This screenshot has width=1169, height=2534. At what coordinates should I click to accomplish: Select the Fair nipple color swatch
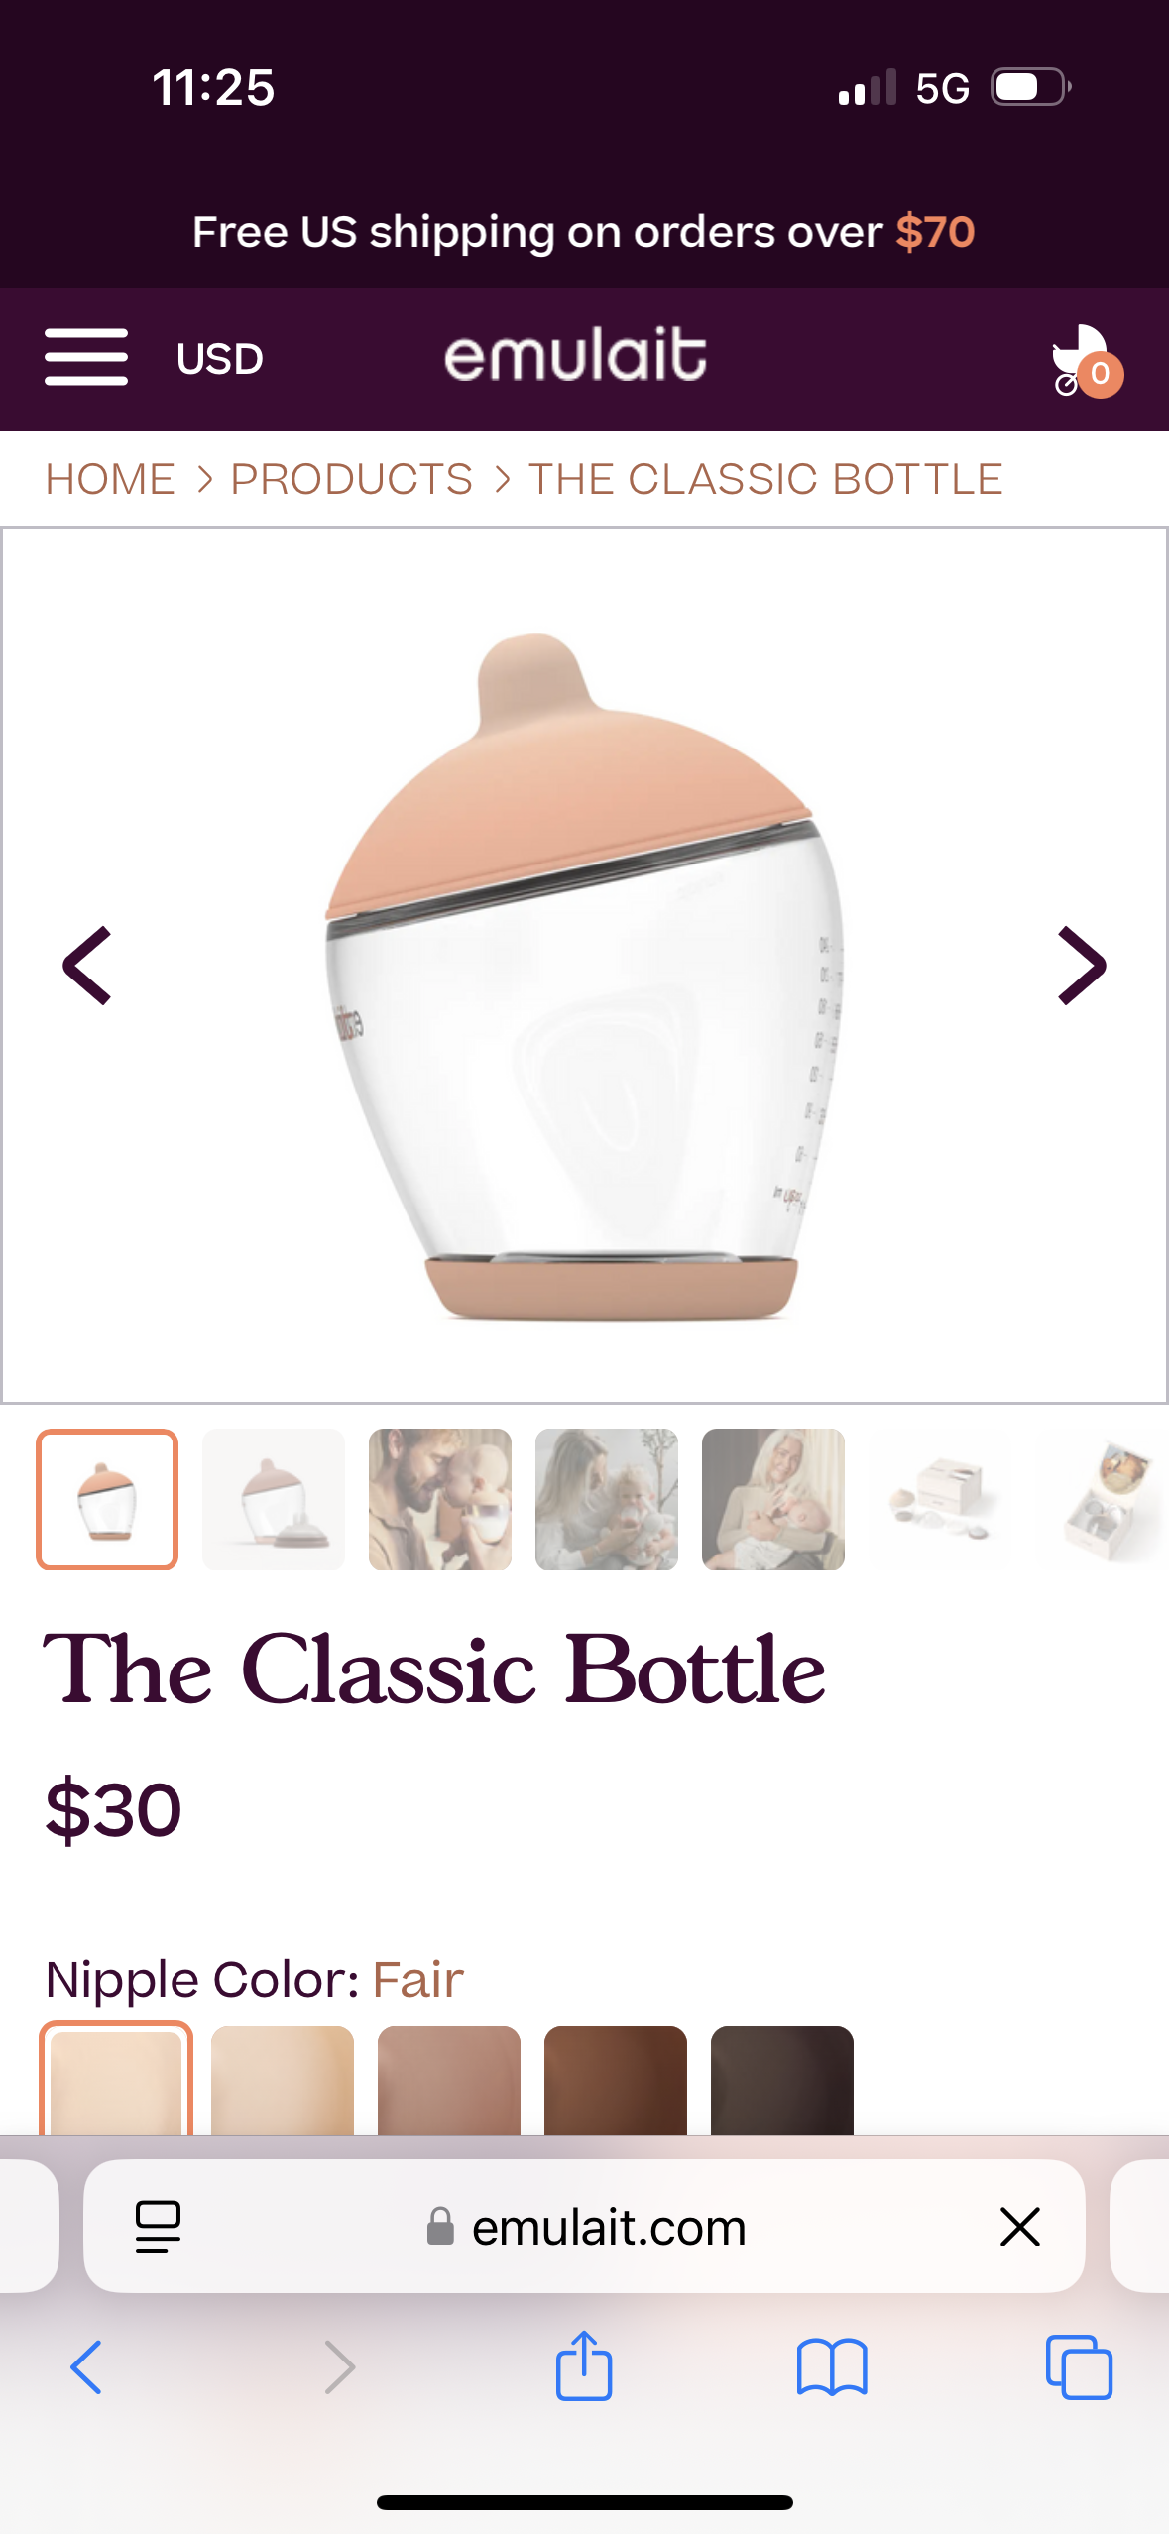point(116,2078)
